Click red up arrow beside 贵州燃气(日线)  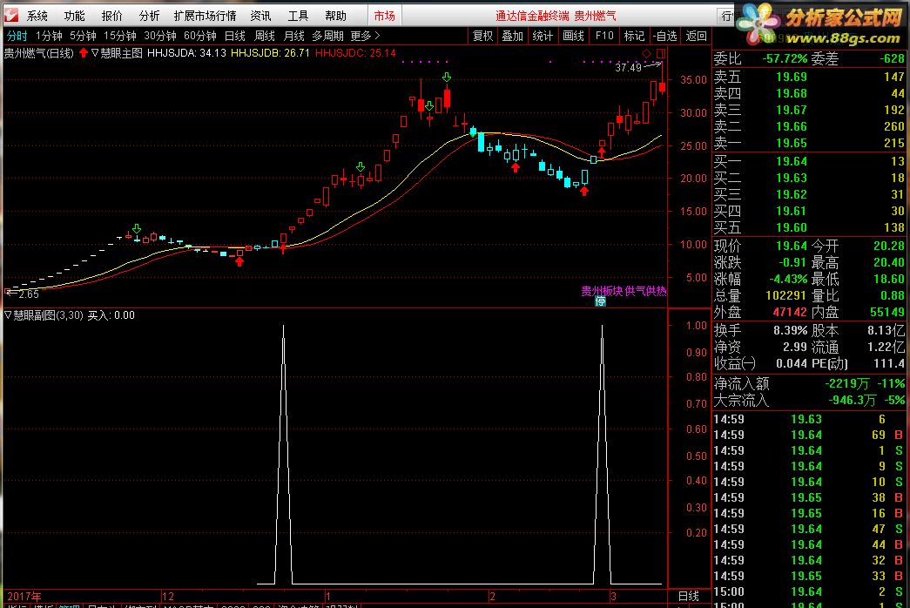point(84,53)
